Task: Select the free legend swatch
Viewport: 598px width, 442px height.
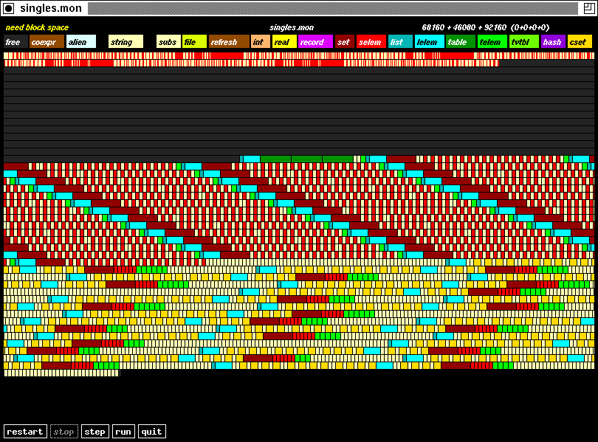Action: coord(16,42)
